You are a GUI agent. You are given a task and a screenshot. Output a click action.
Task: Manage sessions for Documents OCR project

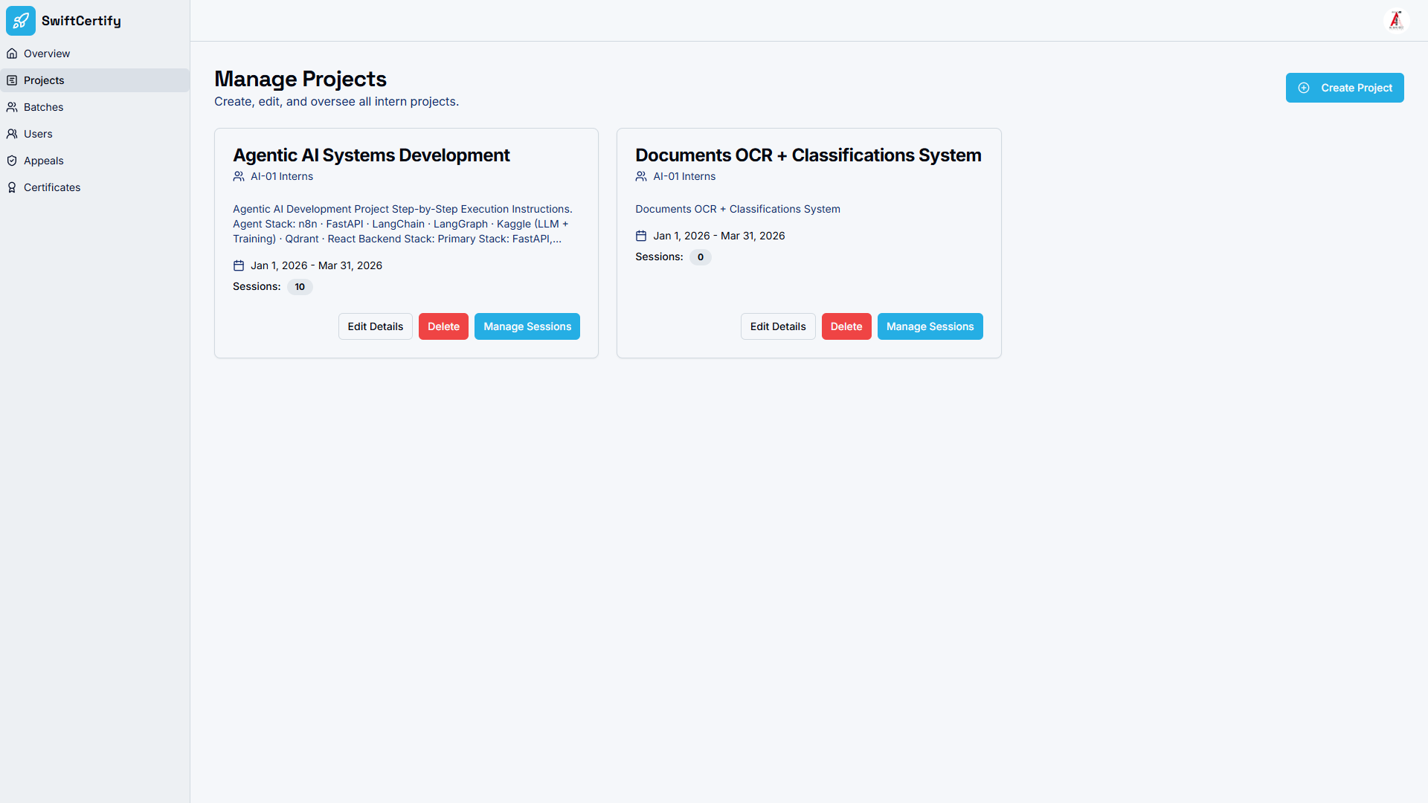[x=930, y=326]
